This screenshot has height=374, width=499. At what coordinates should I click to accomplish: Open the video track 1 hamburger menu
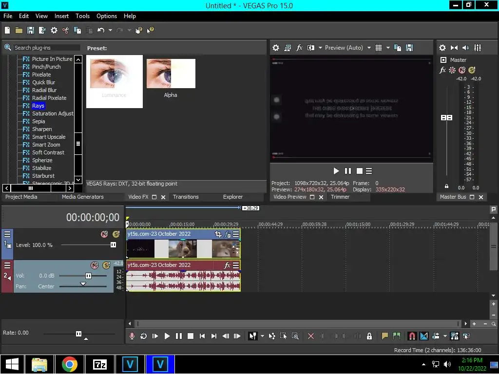tap(7, 234)
